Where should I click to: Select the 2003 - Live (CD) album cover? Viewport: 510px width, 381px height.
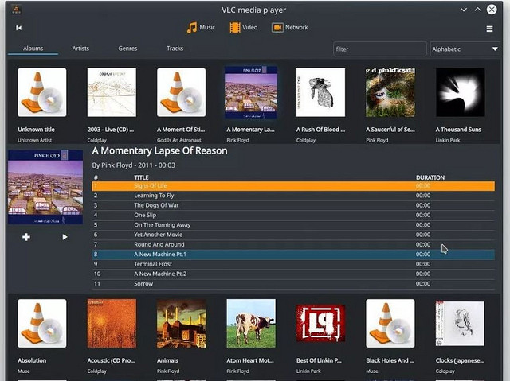(112, 92)
